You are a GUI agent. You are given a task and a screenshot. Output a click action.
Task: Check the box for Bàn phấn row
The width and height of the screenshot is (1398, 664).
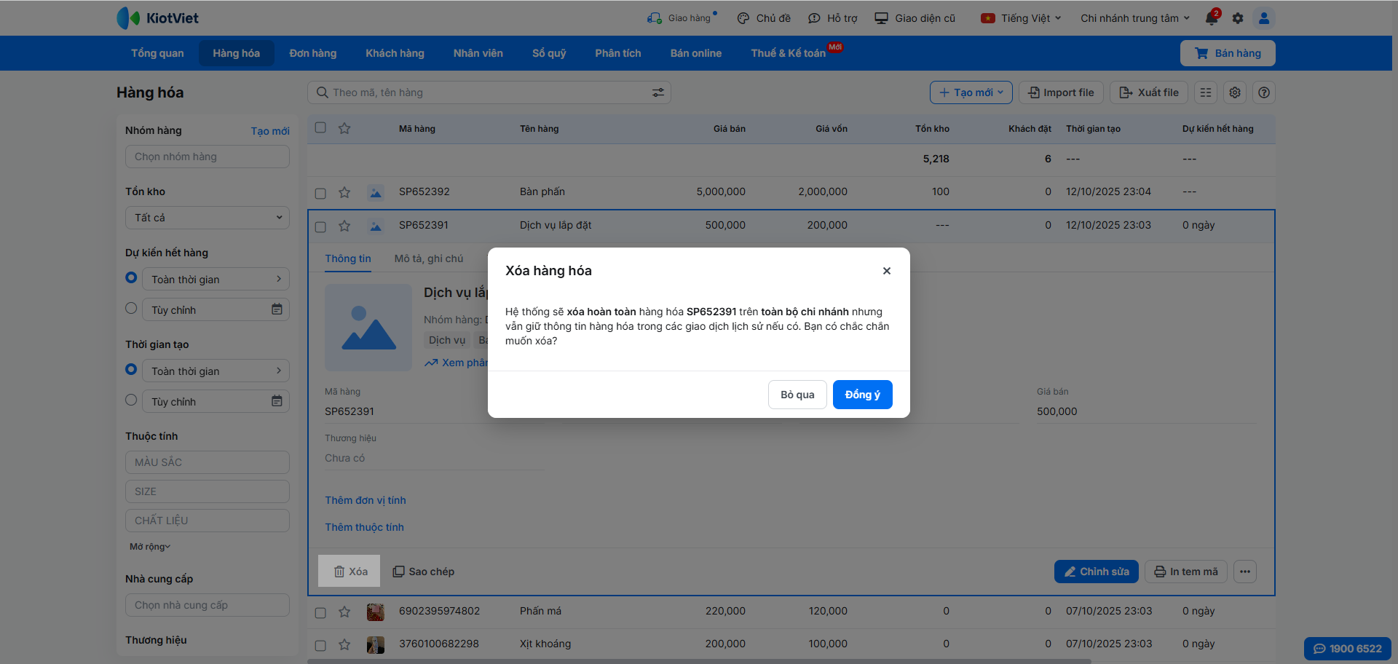point(320,193)
